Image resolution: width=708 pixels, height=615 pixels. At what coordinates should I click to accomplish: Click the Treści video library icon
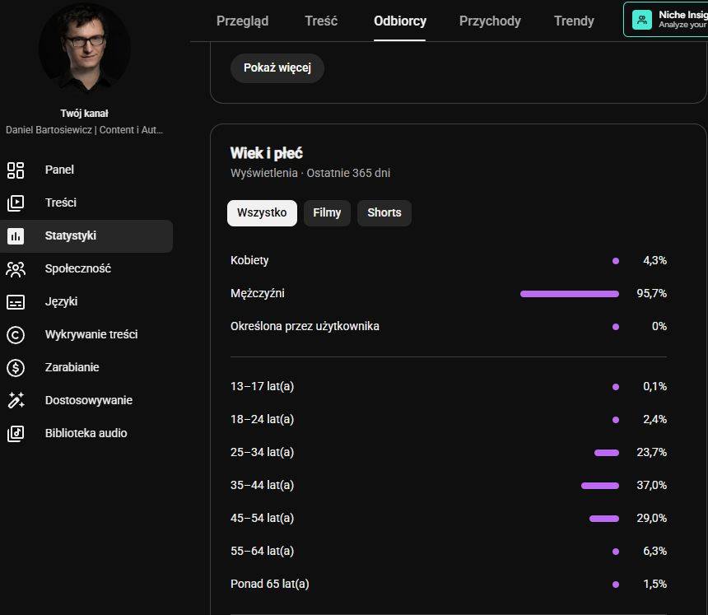pos(16,203)
